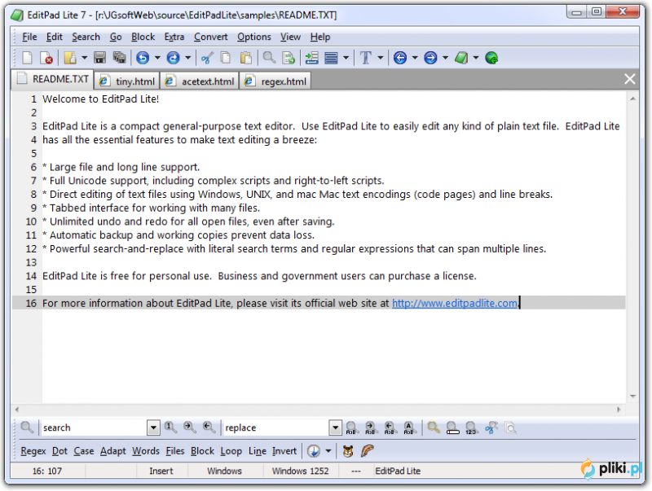Expand the search term history dropdown

[x=153, y=427]
